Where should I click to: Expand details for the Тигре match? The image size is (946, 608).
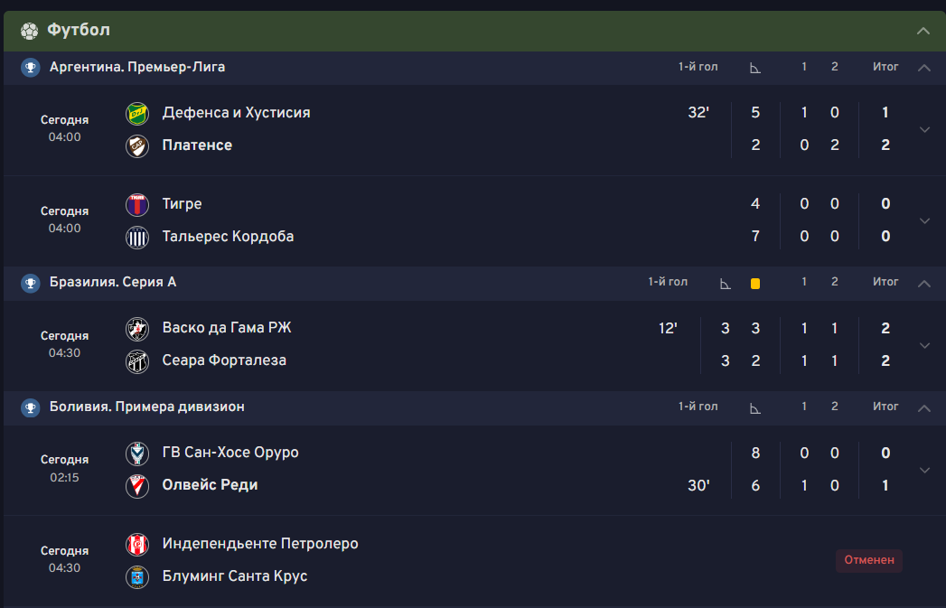click(x=924, y=220)
